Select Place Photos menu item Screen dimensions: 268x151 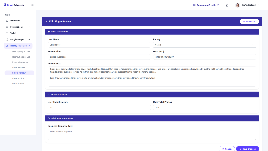click(x=18, y=78)
